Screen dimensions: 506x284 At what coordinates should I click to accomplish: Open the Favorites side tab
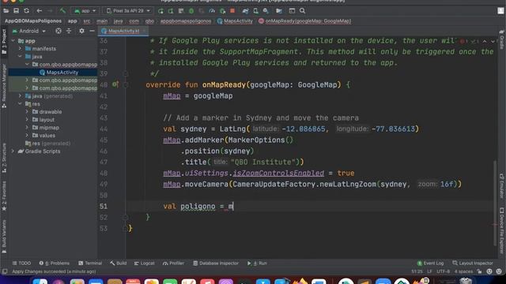click(4, 196)
